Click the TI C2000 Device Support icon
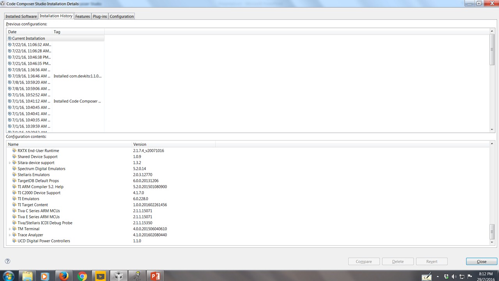 pos(14,193)
